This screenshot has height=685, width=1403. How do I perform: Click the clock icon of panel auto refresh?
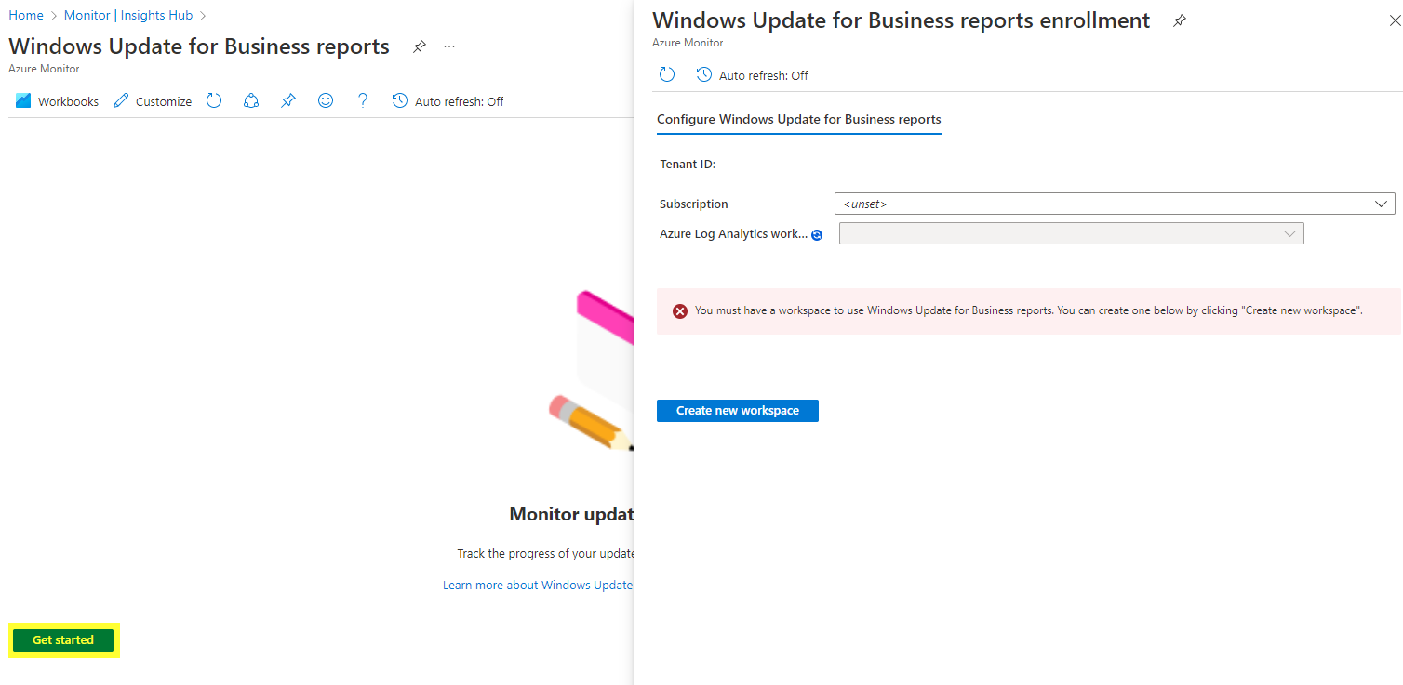(704, 74)
